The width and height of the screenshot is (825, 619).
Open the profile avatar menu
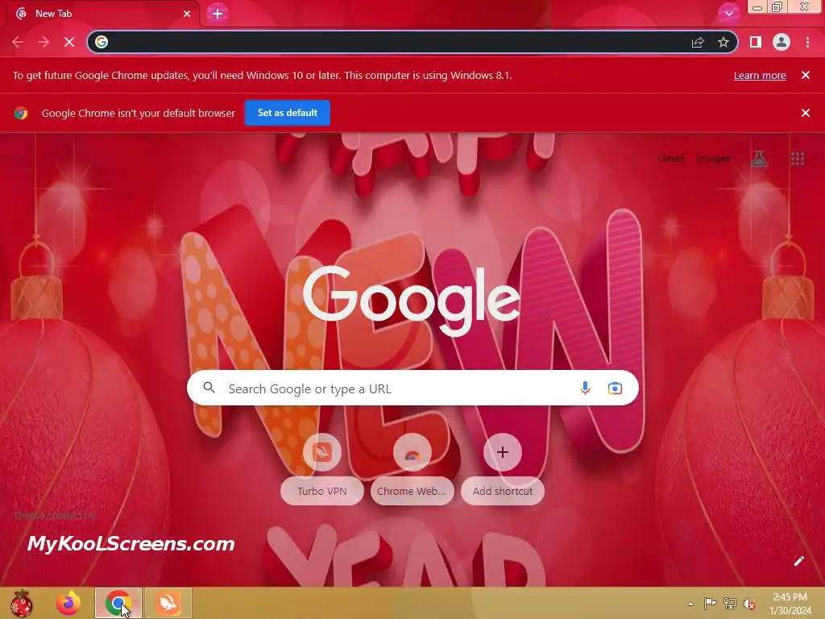point(781,42)
